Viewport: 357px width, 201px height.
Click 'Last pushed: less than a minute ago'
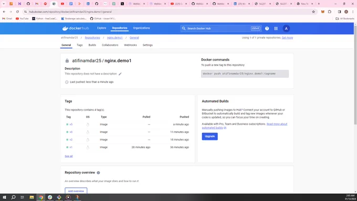[91, 82]
